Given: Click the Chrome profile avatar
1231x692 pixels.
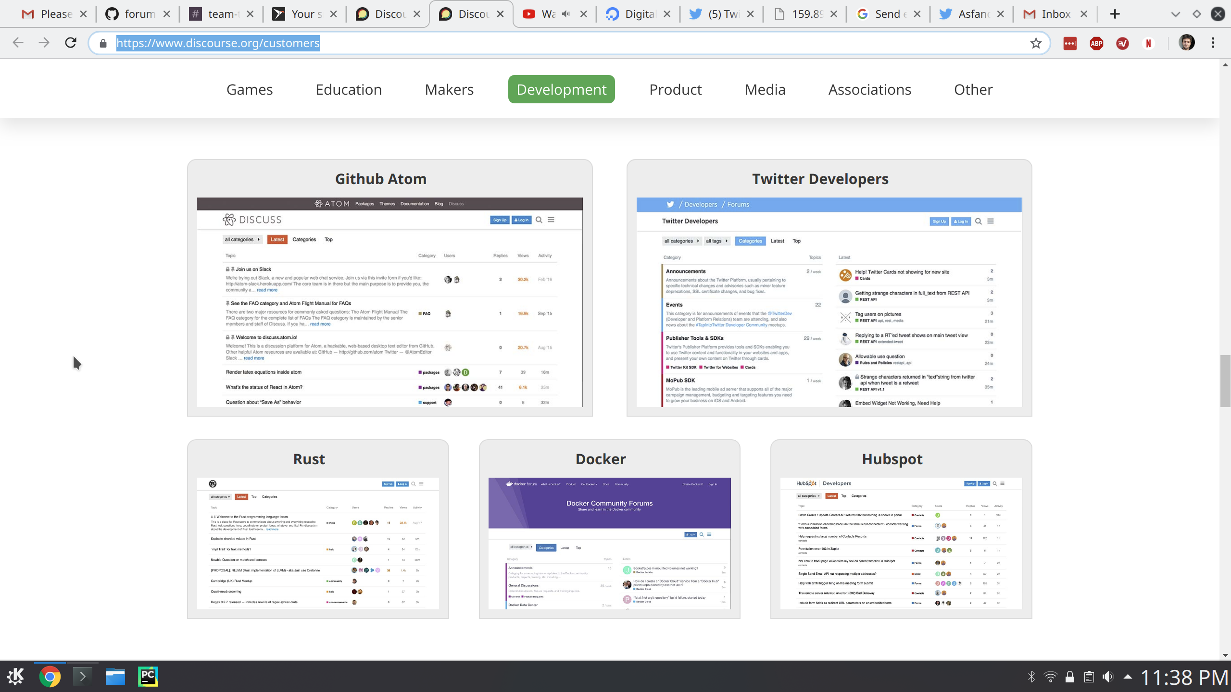Looking at the screenshot, I should [x=1186, y=43].
